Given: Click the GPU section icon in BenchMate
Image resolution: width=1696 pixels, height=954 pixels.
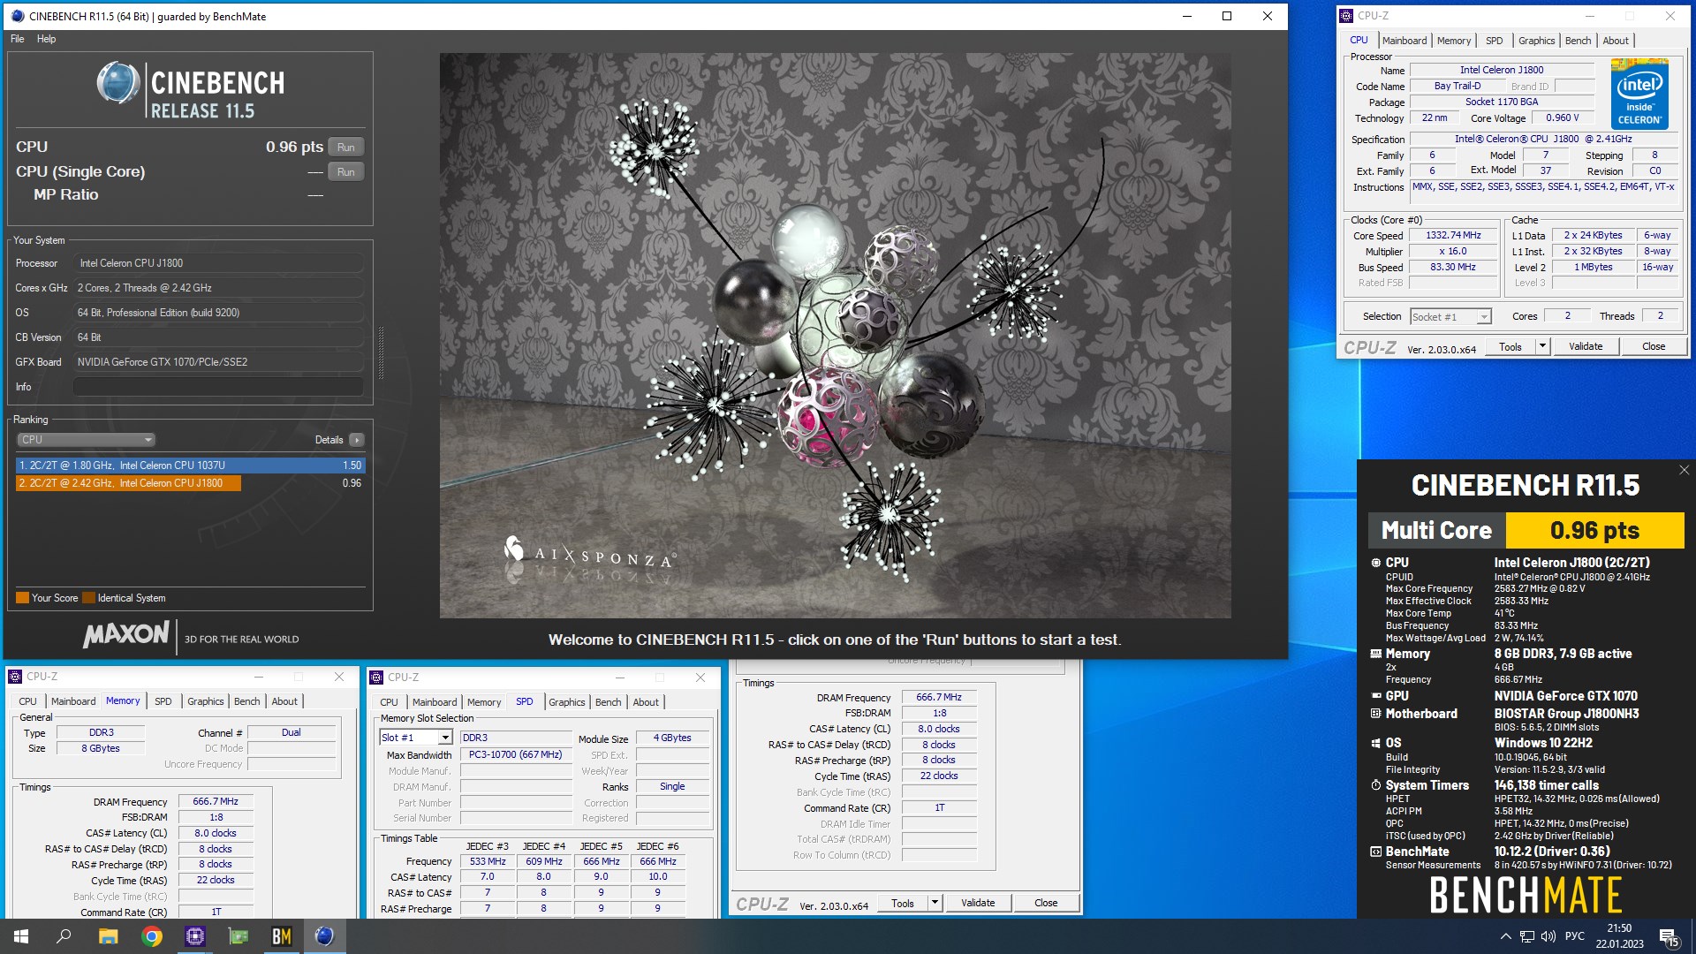Looking at the screenshot, I should (x=1375, y=696).
